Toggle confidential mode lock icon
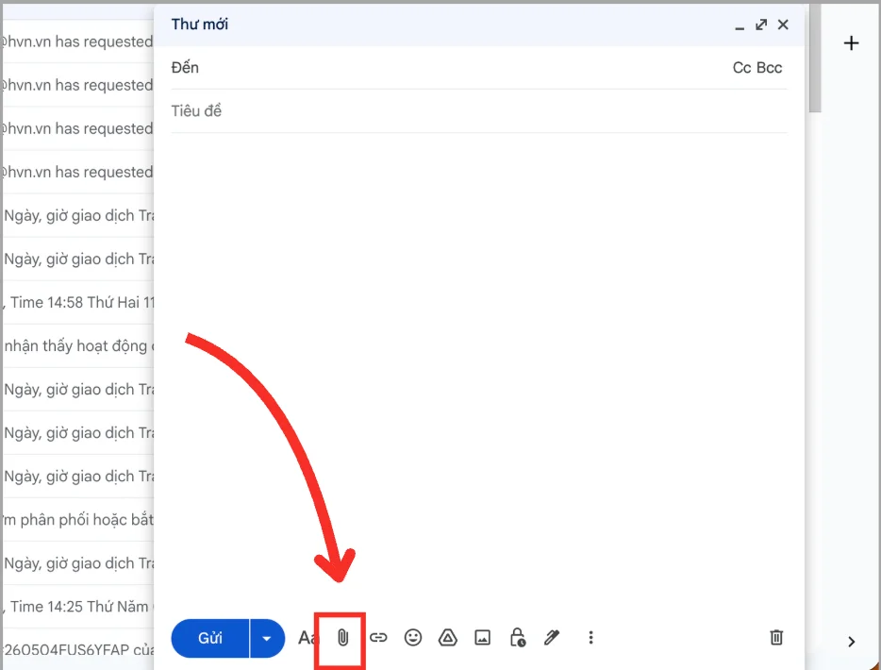881x670 pixels. [518, 637]
